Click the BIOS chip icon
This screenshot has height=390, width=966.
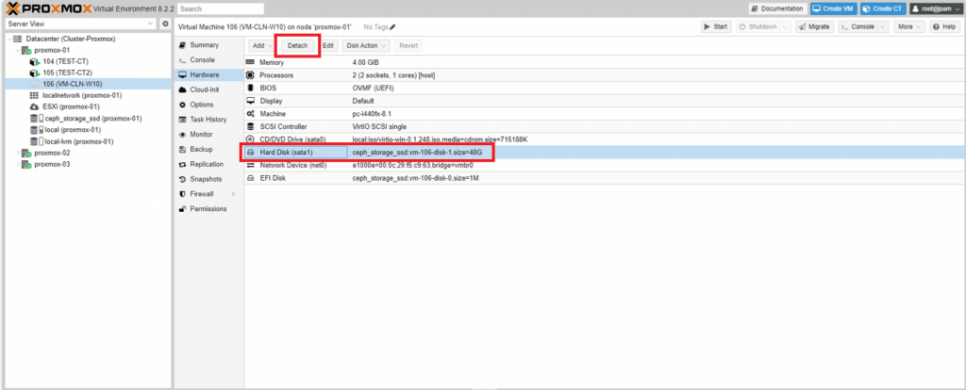pyautogui.click(x=250, y=88)
